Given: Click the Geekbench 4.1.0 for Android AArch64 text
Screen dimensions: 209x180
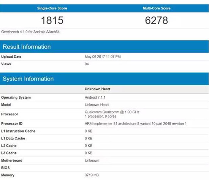Looking at the screenshot, I should [30, 32].
